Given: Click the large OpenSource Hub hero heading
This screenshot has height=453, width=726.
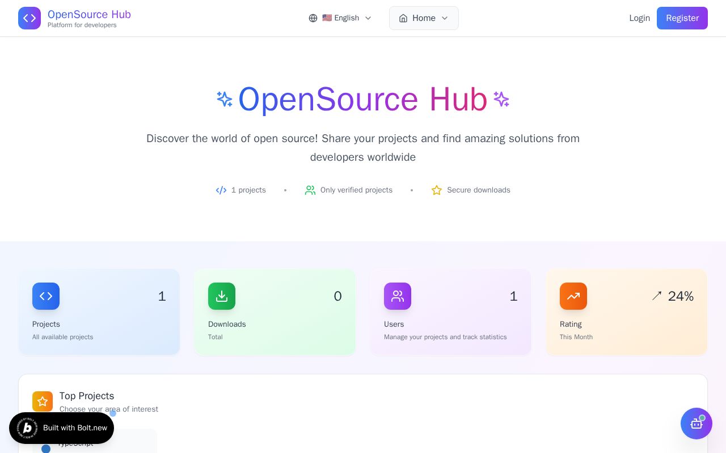Looking at the screenshot, I should (x=363, y=100).
